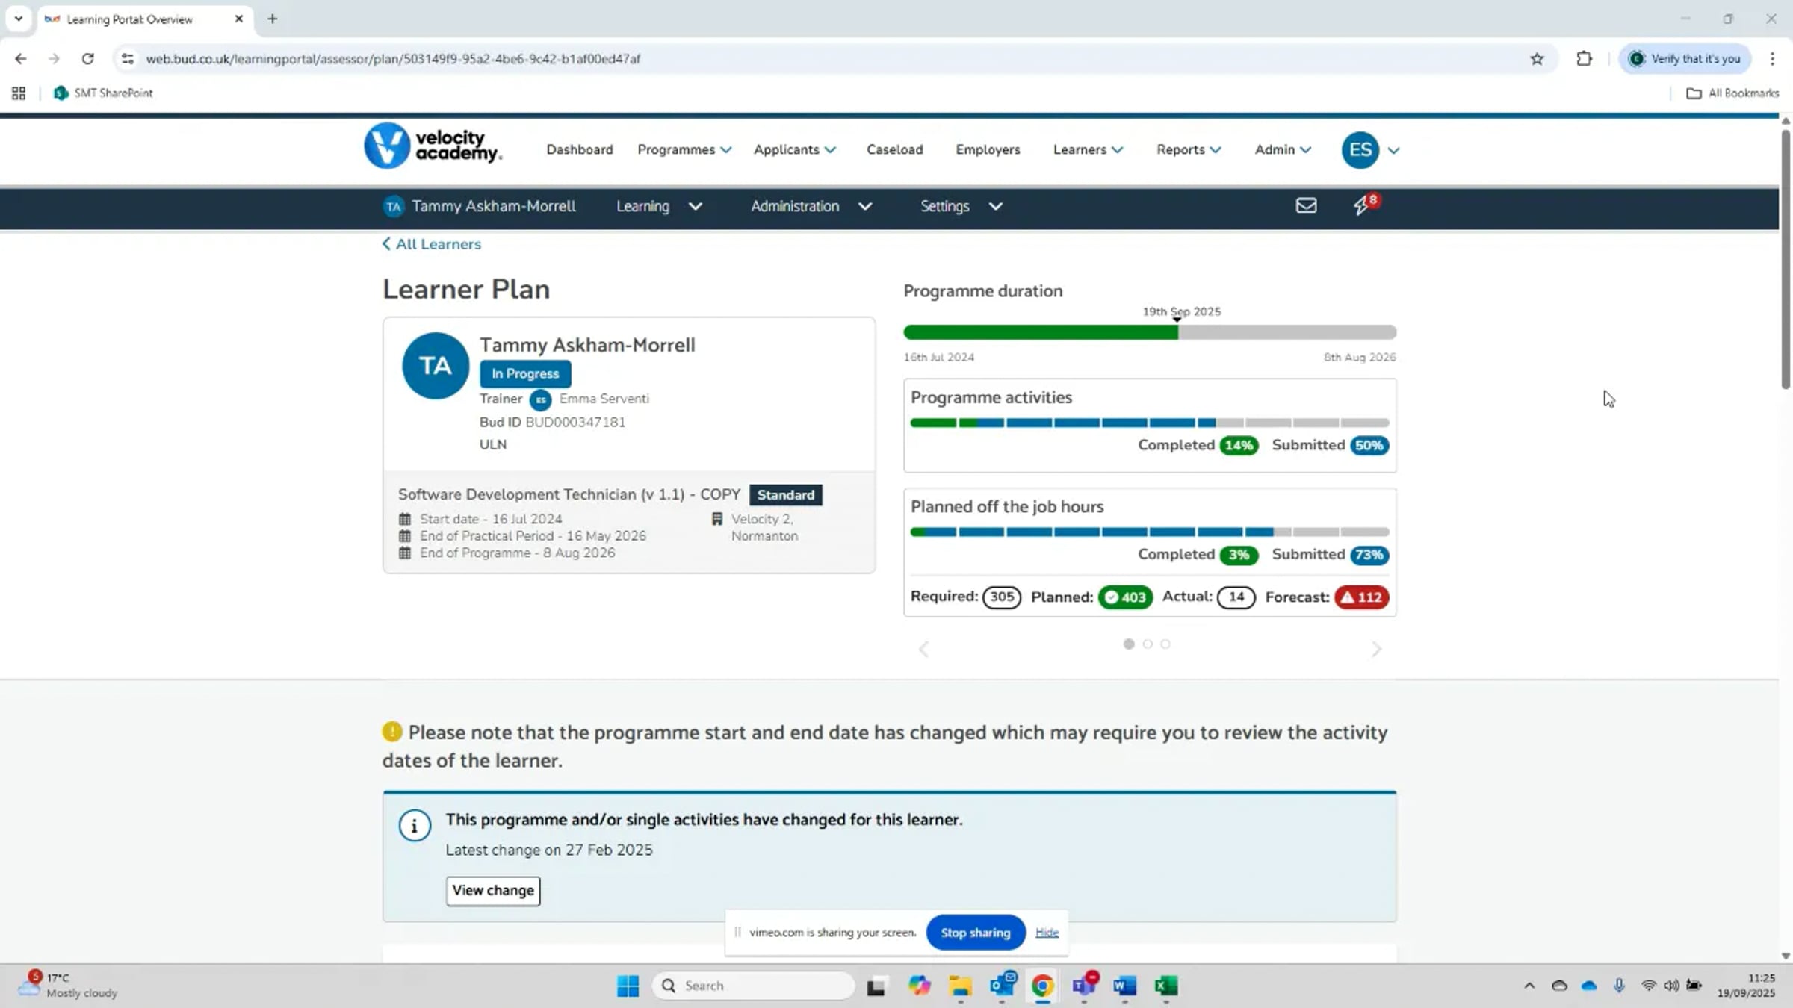
Task: Click the TA learner avatar in the card
Action: pos(436,366)
